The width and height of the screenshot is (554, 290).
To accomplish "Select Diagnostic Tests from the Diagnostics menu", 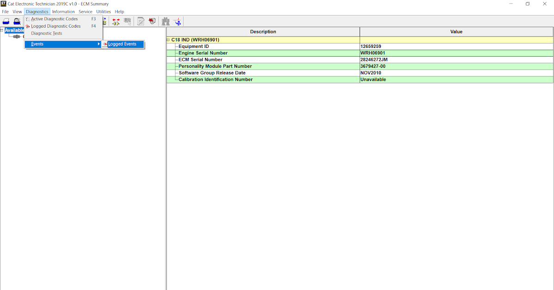I will click(46, 33).
